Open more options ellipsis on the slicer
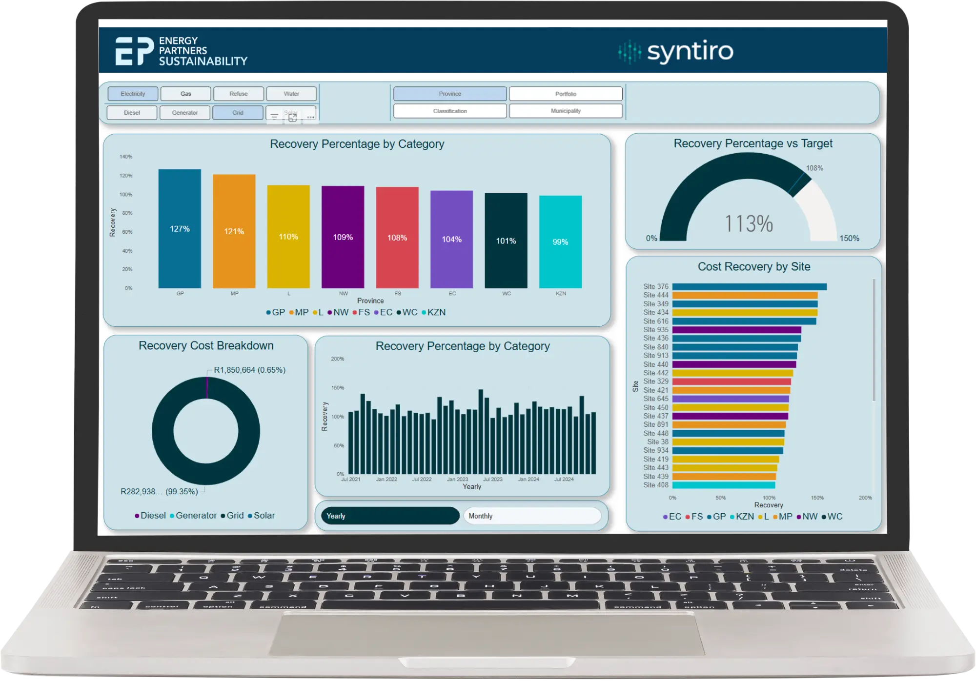 pyautogui.click(x=310, y=117)
